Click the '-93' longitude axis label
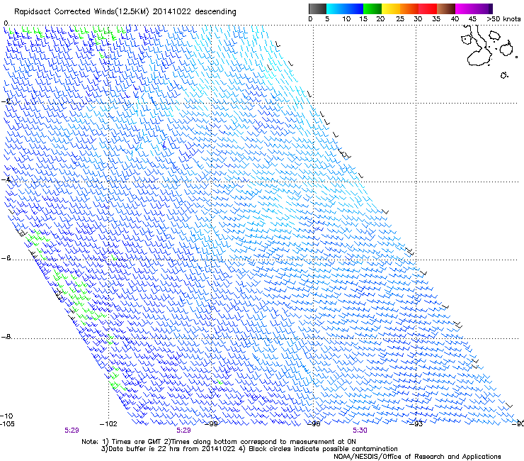The image size is (524, 461). (416, 424)
